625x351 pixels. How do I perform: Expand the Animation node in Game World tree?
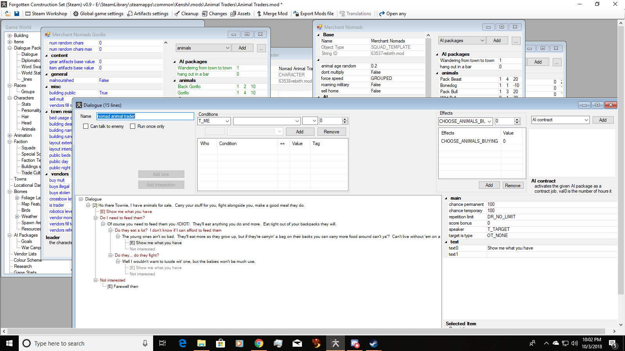point(10,135)
